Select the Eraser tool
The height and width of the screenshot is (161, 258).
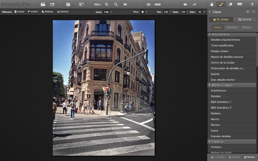(x=230, y=5)
